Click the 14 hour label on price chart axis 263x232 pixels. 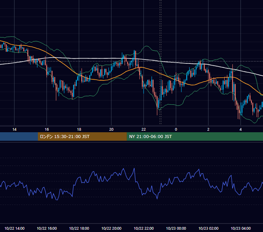point(14,130)
